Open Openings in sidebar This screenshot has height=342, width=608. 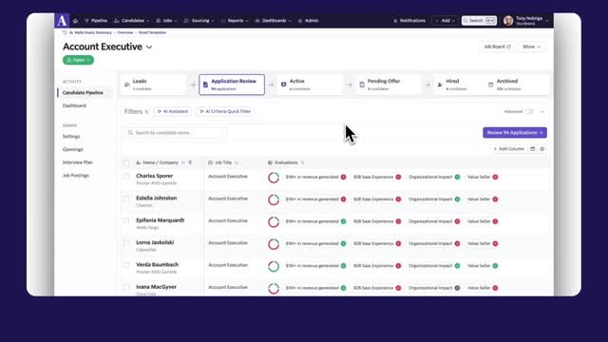73,149
